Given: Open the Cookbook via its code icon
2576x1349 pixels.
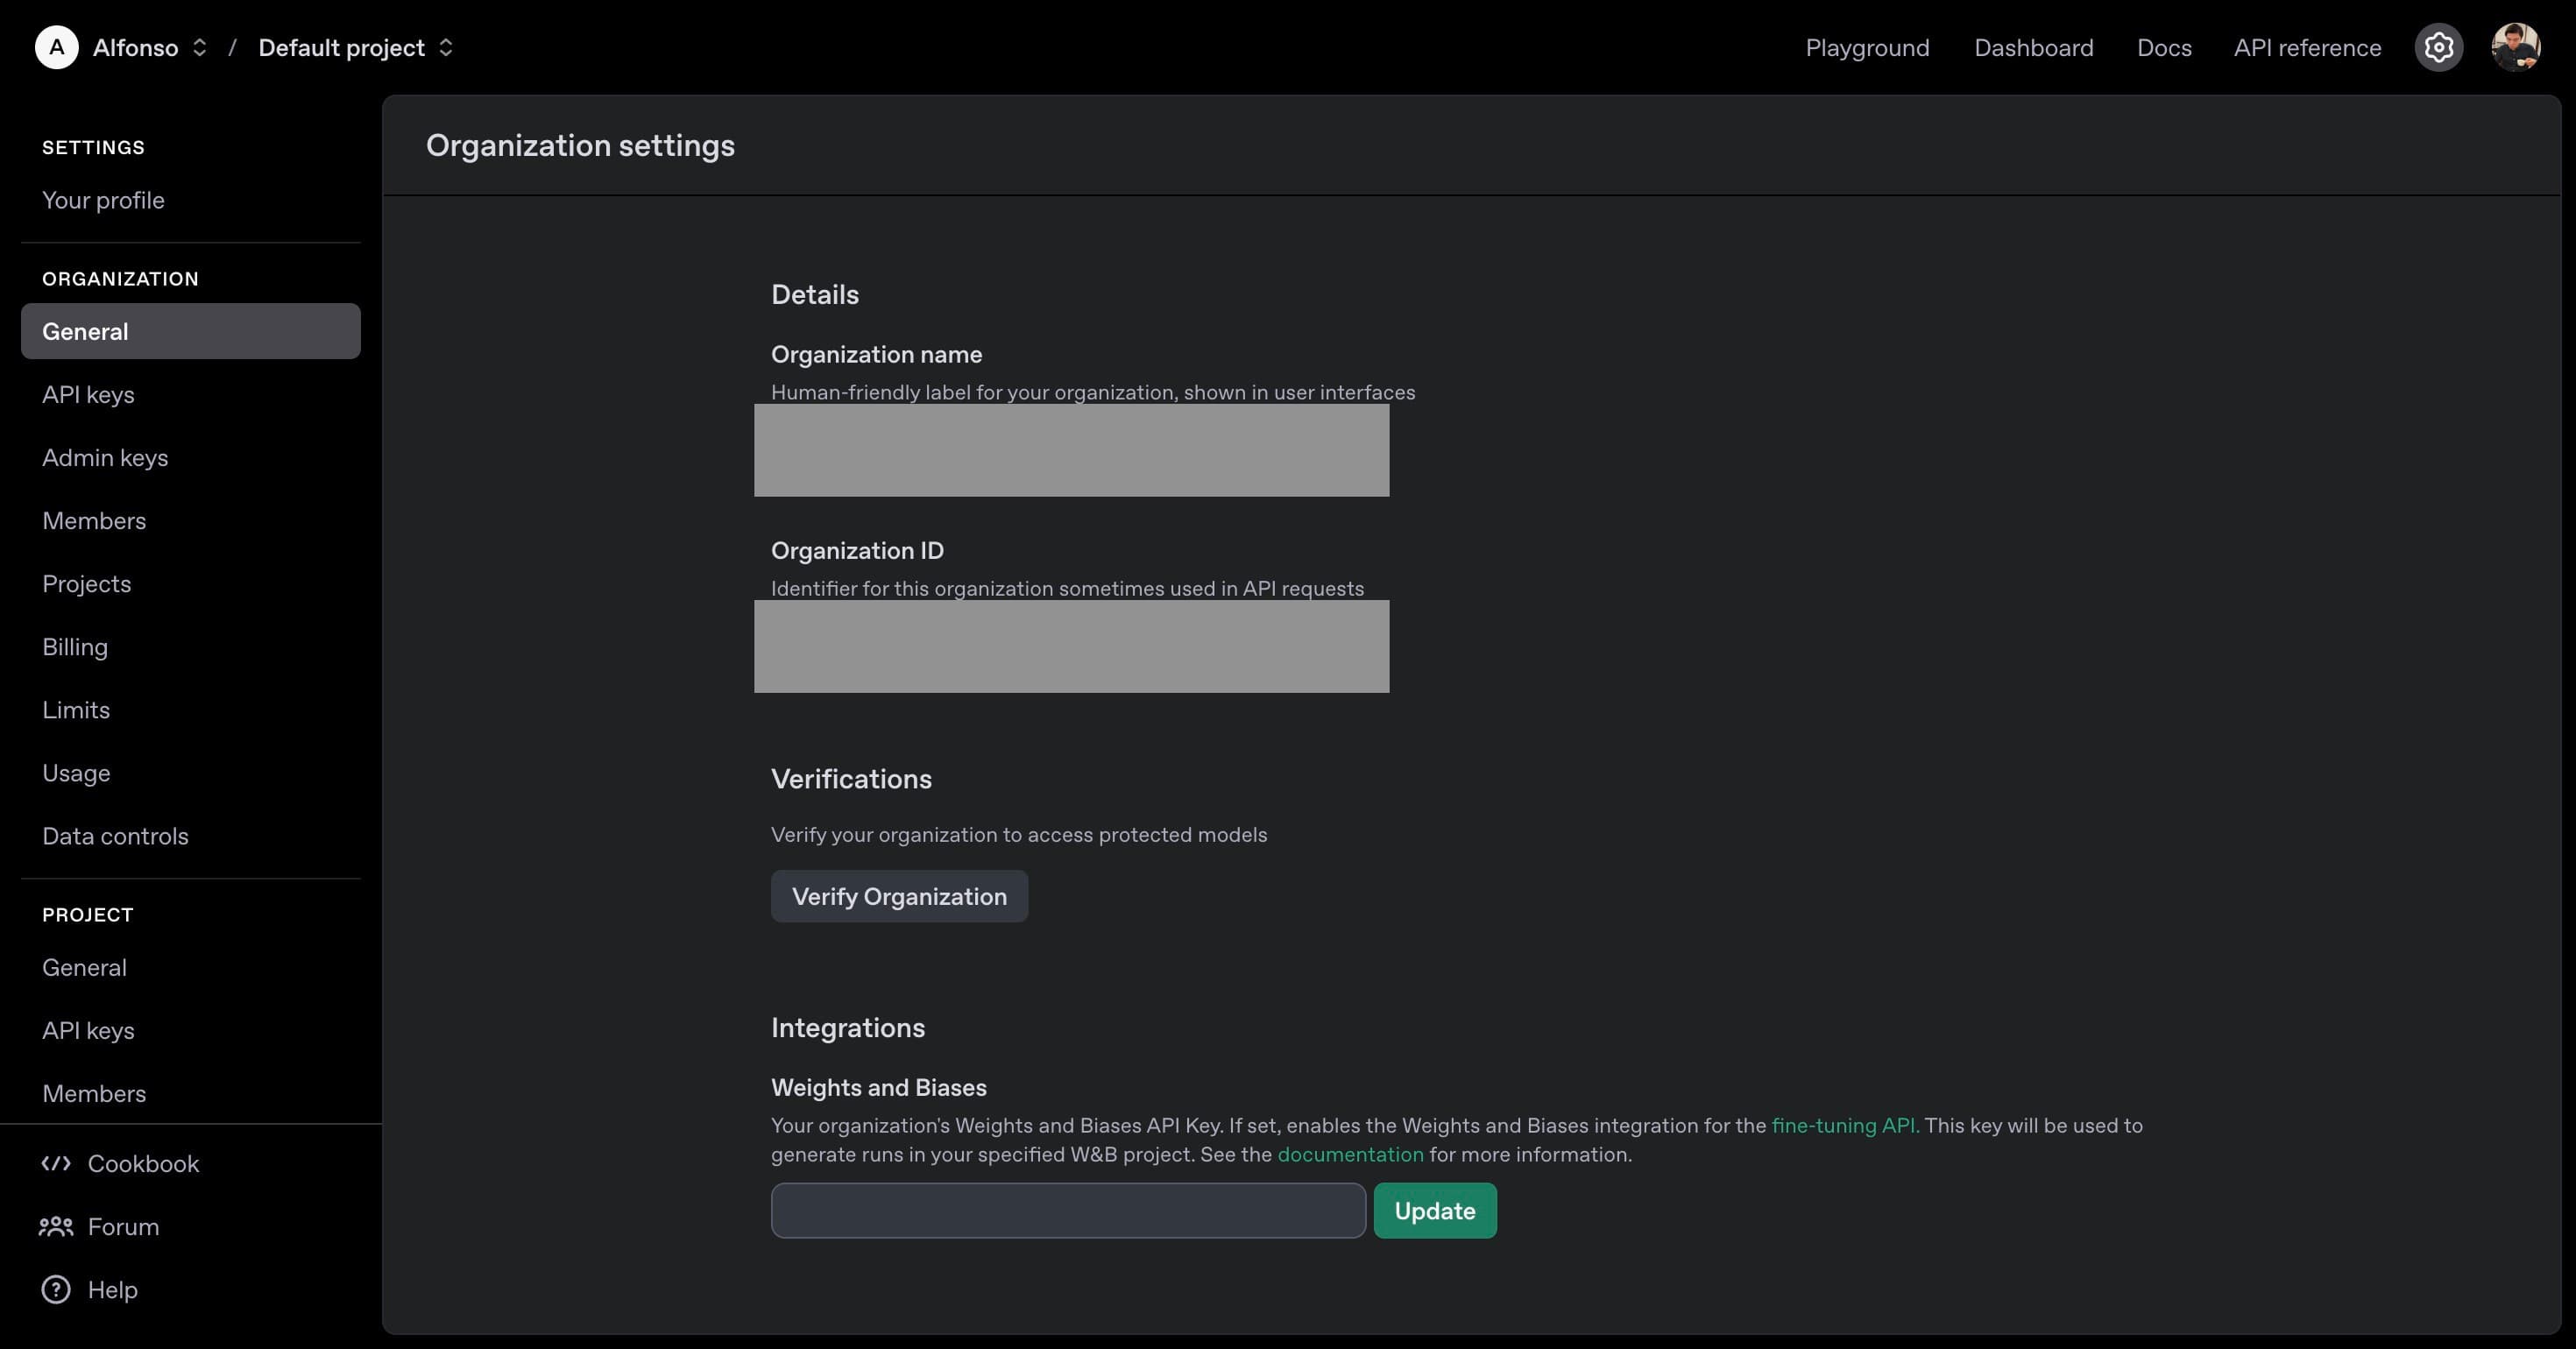Looking at the screenshot, I should click(56, 1163).
